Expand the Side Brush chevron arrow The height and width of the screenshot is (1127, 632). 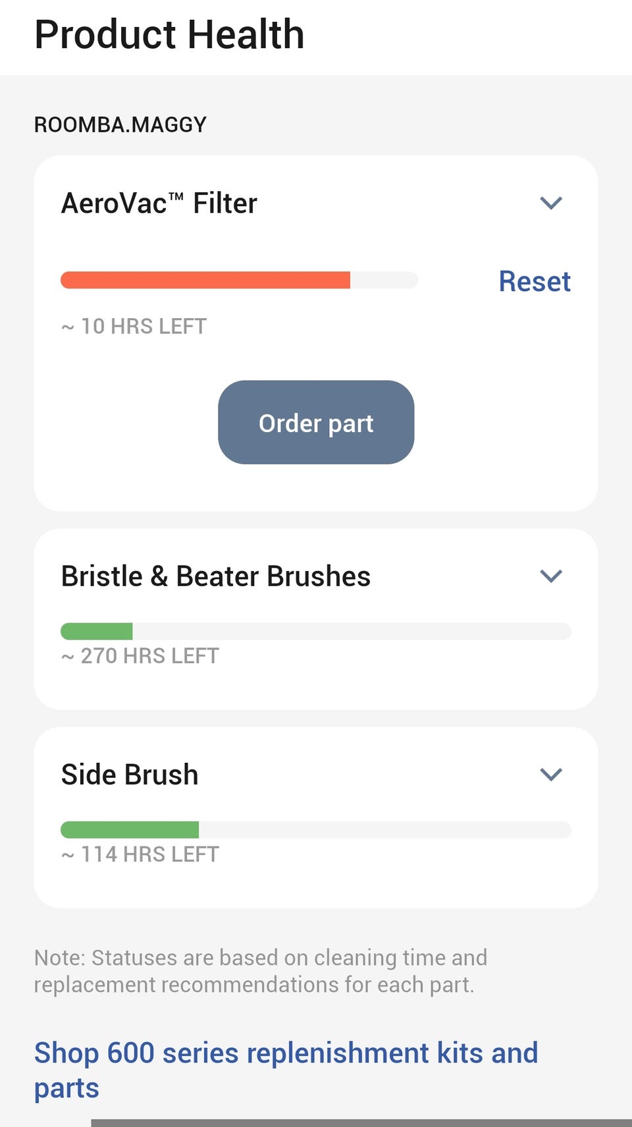point(551,775)
